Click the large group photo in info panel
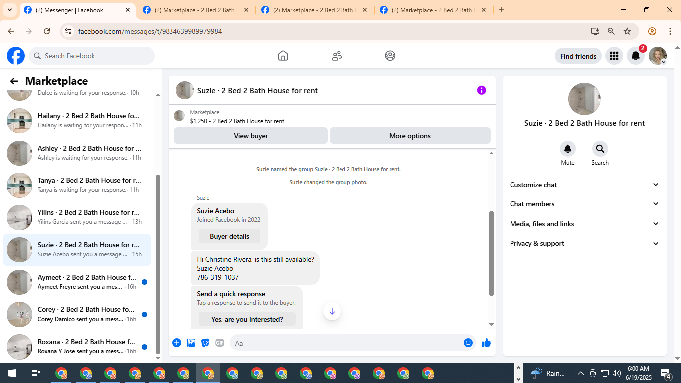681x383 pixels. tap(584, 99)
